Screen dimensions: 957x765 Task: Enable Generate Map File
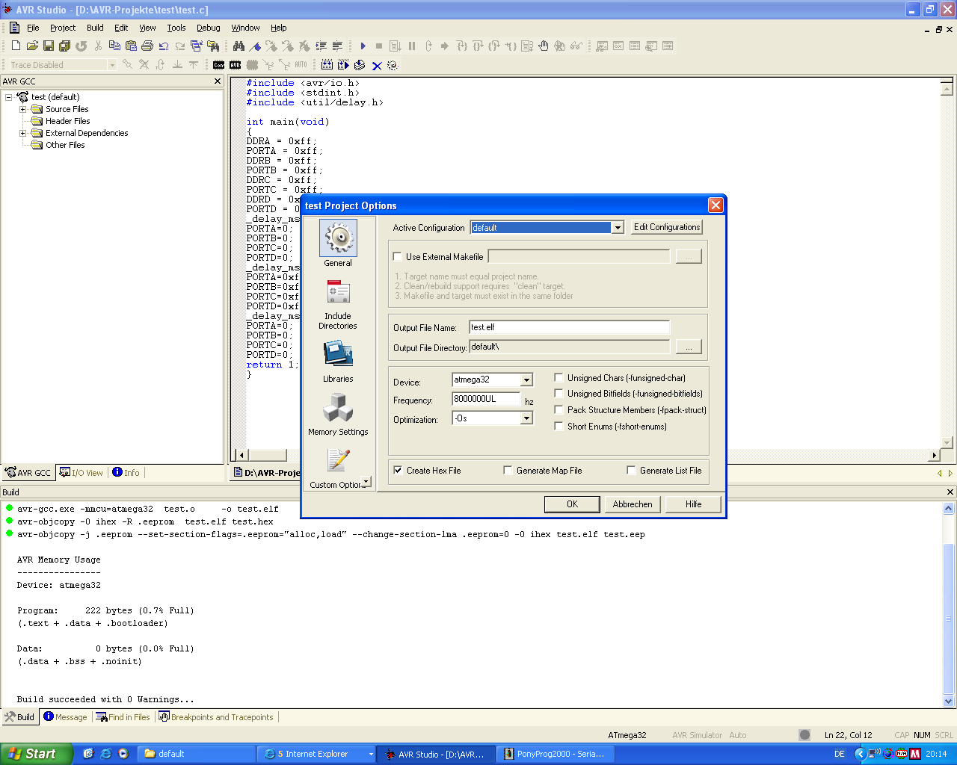coord(508,471)
